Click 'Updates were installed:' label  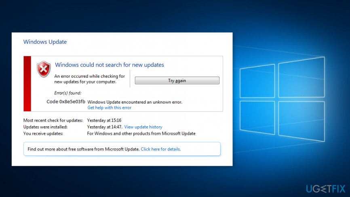[x=45, y=127]
